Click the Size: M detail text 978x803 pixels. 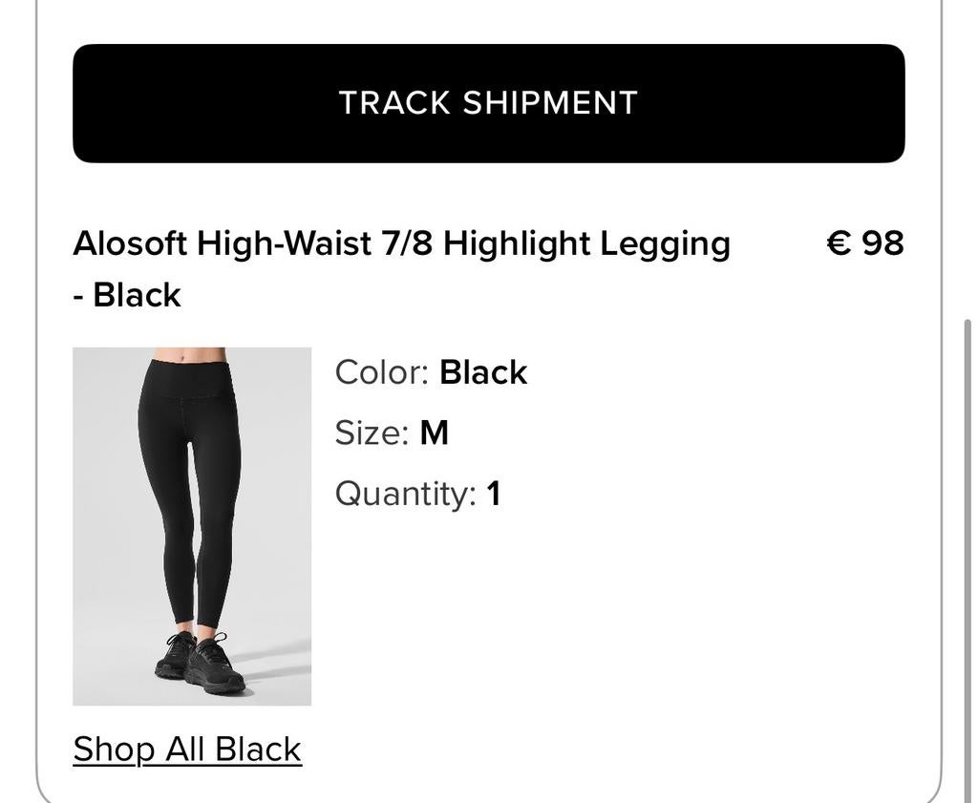point(392,431)
